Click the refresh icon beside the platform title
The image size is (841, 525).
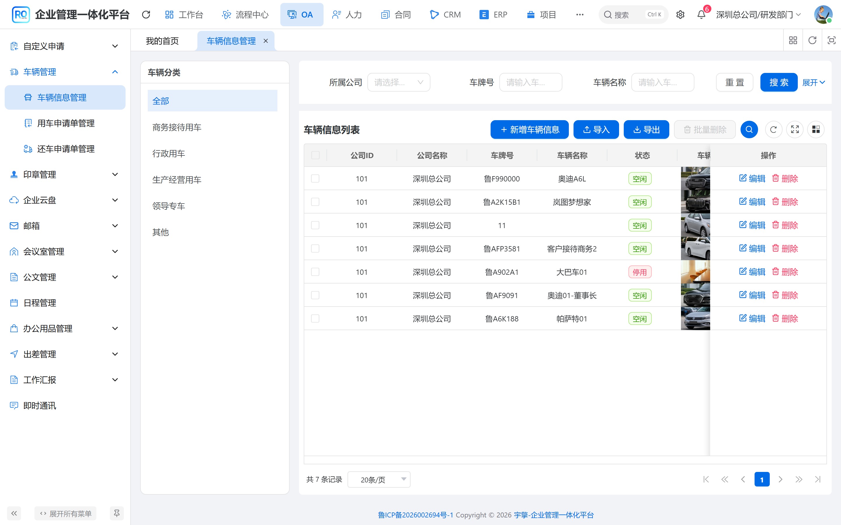(x=146, y=15)
